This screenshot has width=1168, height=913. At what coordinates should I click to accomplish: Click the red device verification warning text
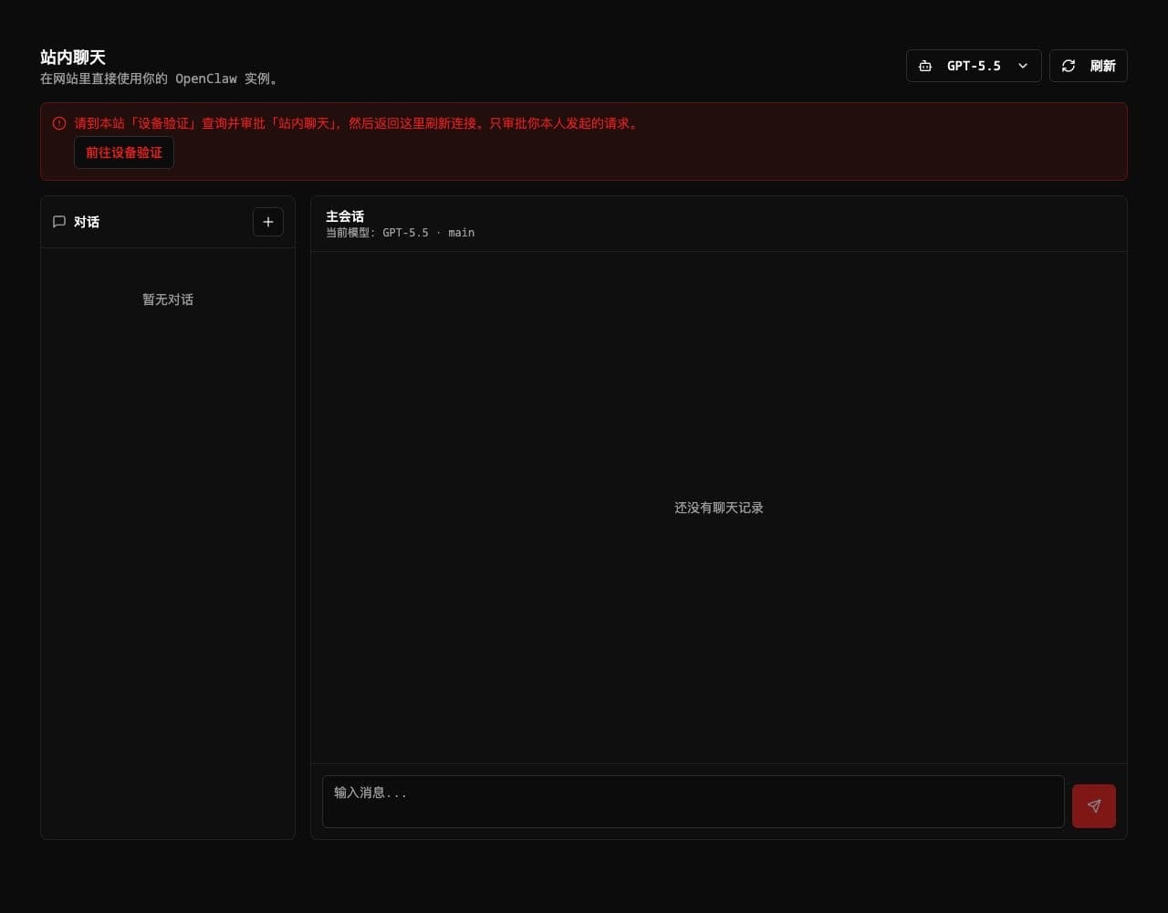click(358, 123)
